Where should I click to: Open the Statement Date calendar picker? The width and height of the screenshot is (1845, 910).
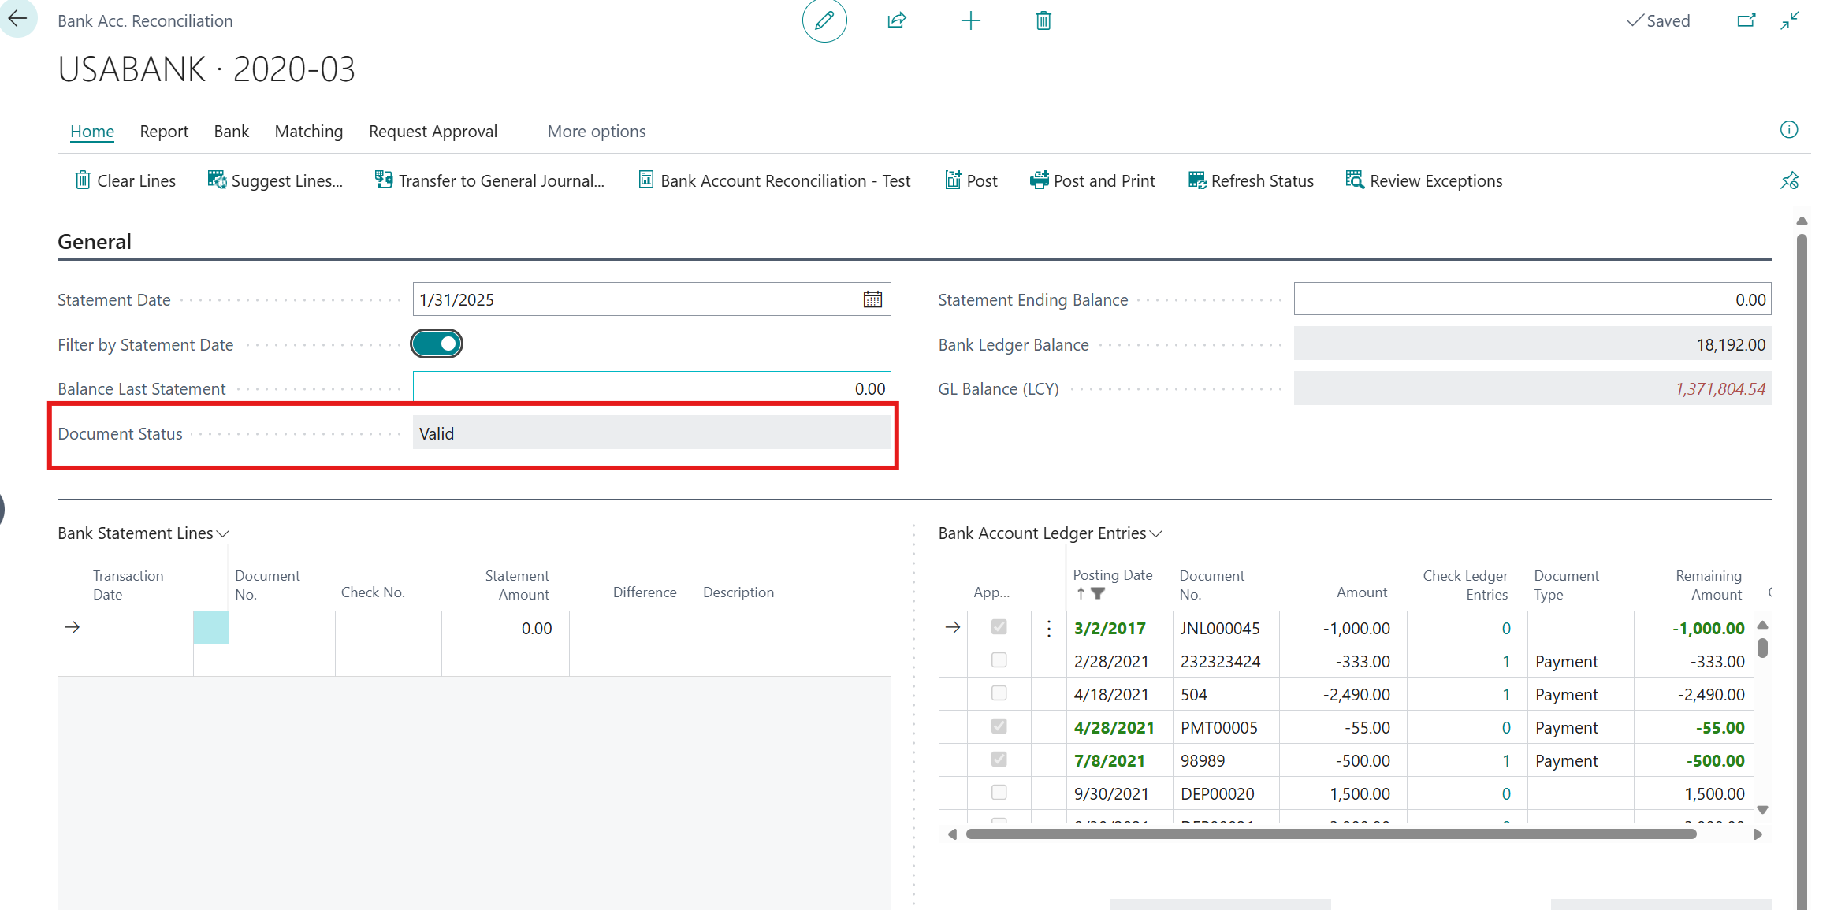click(872, 299)
